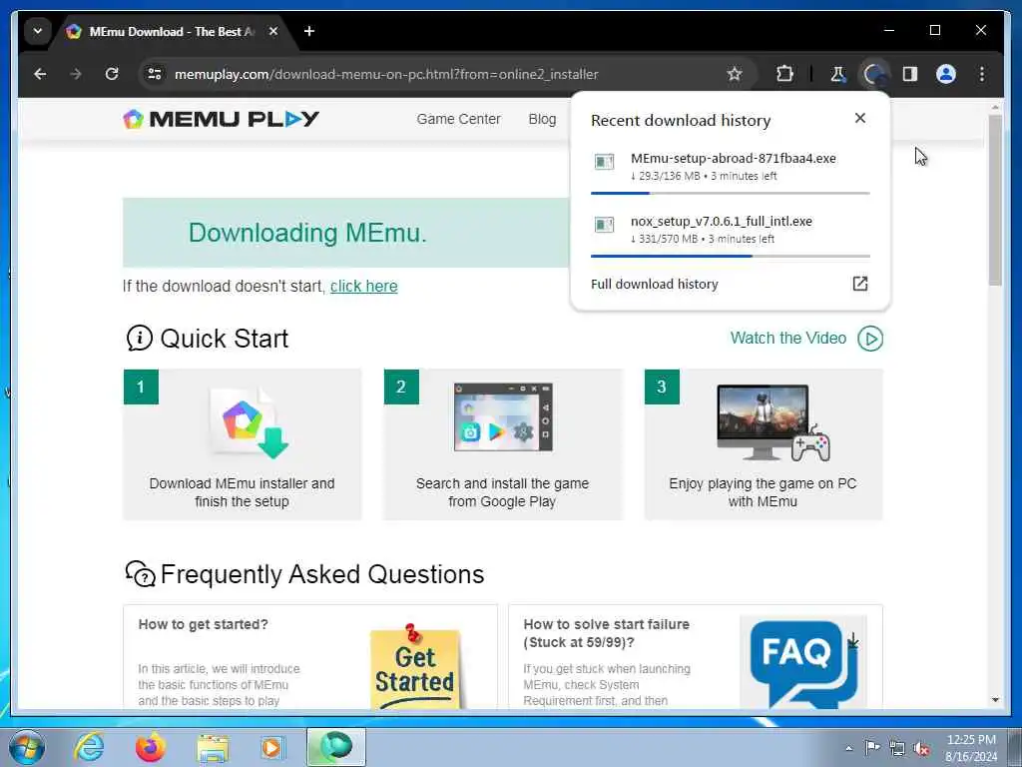
Task: Click step 1 installer download illustration
Action: point(250,422)
